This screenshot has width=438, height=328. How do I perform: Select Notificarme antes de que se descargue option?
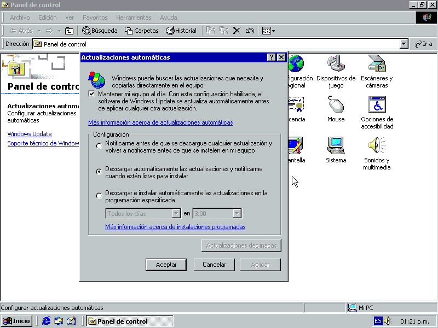pos(99,146)
